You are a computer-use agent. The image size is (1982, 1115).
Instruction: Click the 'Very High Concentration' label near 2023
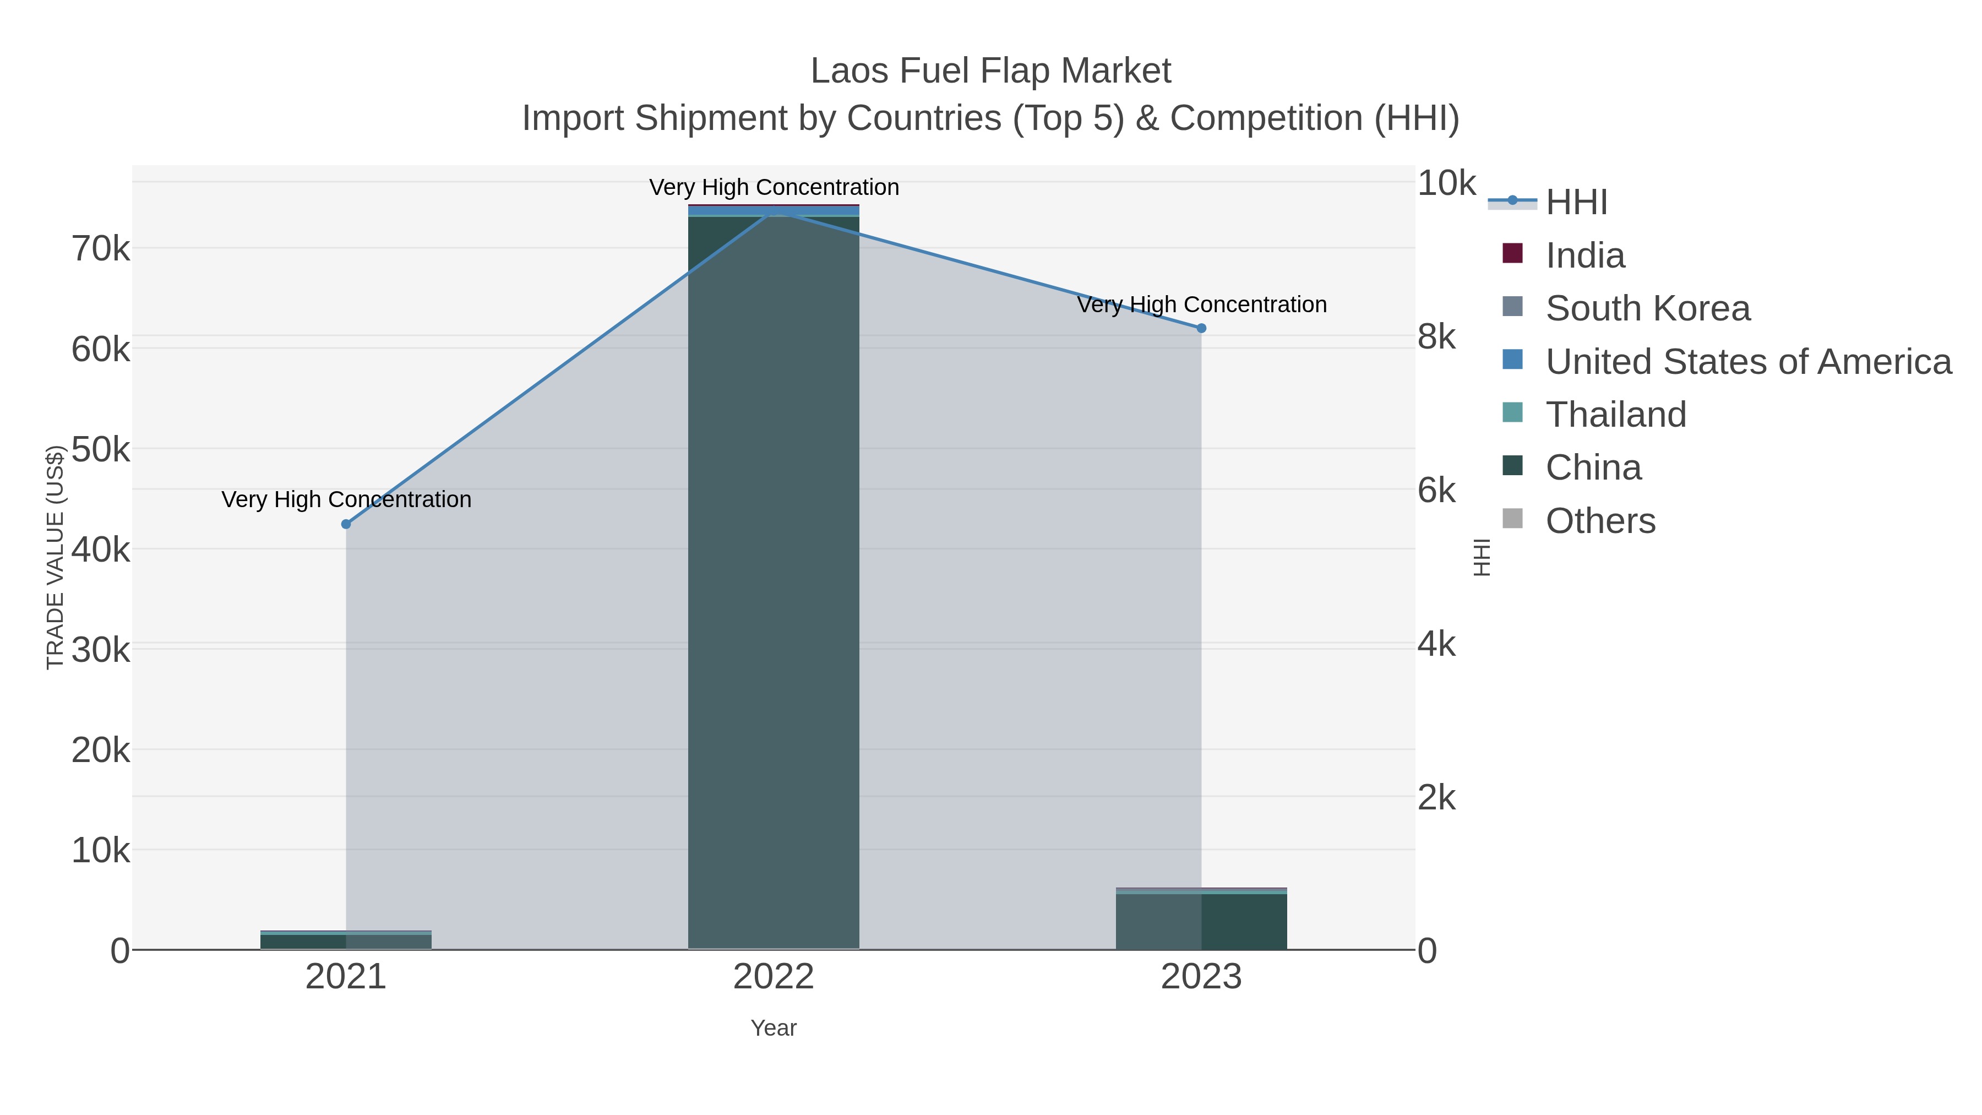(x=1202, y=304)
